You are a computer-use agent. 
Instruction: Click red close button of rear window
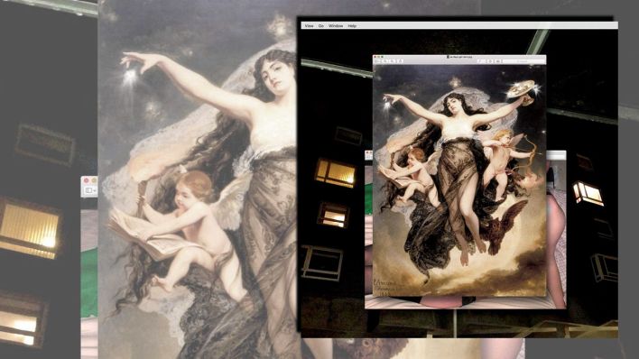[368, 153]
